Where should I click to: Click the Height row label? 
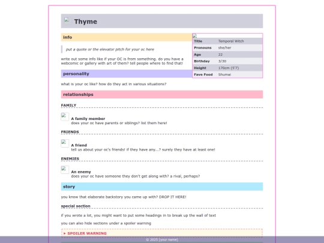click(x=200, y=68)
